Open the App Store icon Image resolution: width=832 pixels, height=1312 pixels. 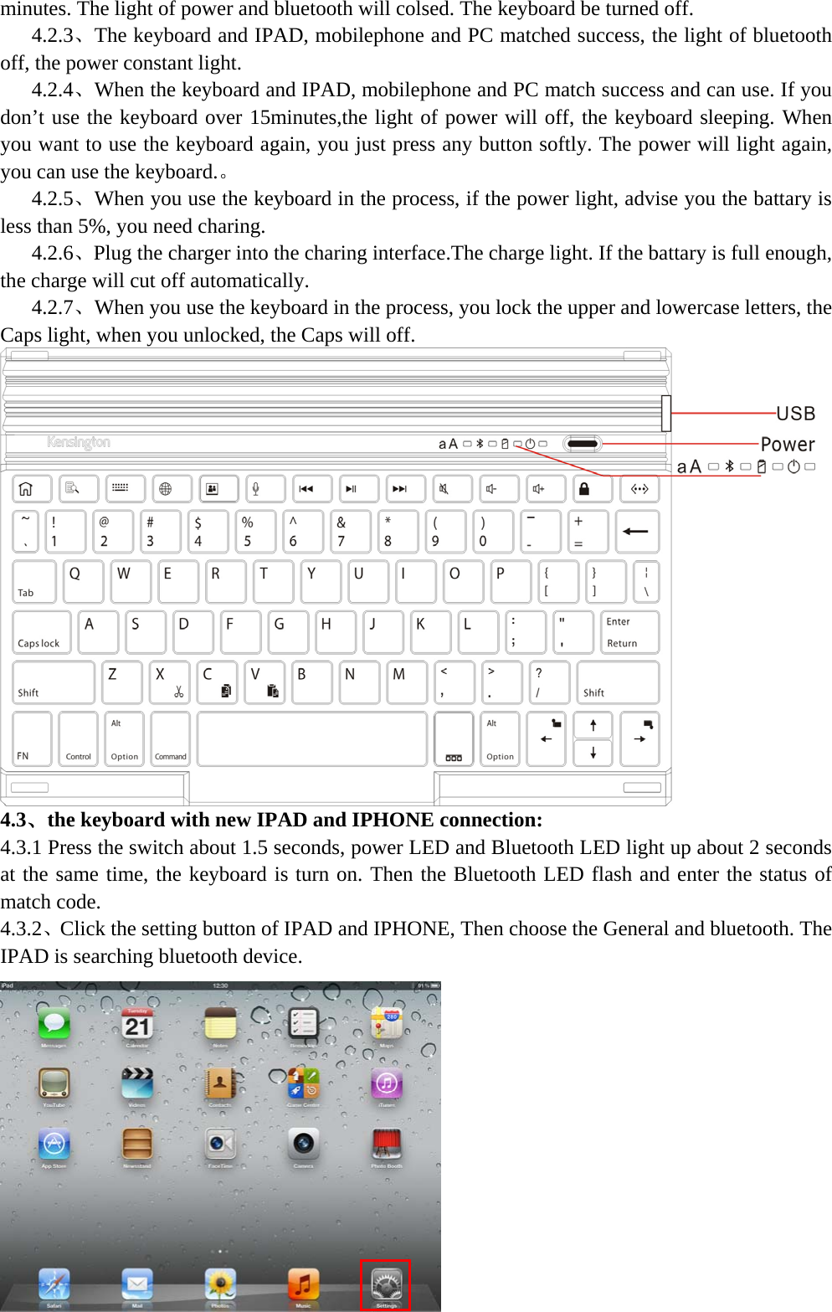click(x=54, y=1144)
